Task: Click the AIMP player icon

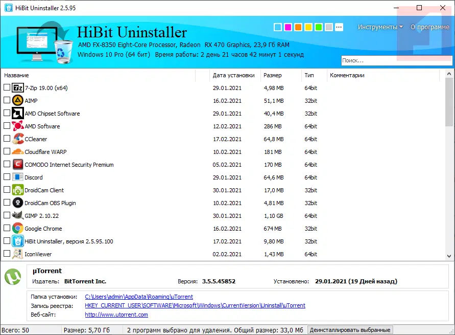Action: [x=18, y=100]
